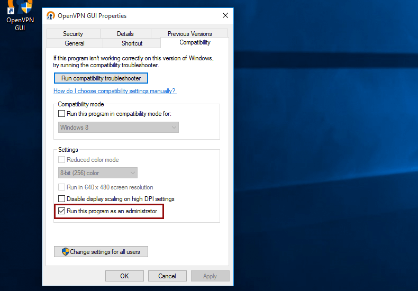Uncheck Run this program as an administrator
This screenshot has width=418, height=291.
[62, 211]
